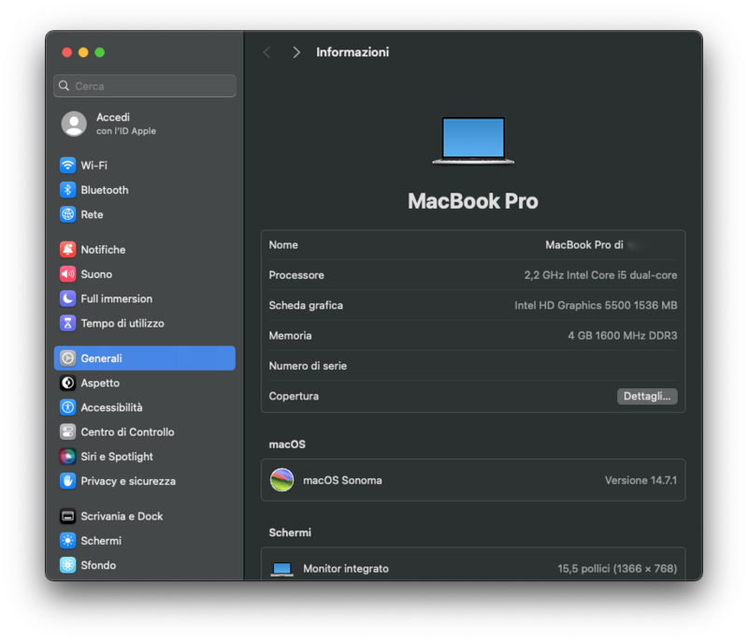Open Suono speaker icon
This screenshot has width=748, height=641.
[x=67, y=274]
